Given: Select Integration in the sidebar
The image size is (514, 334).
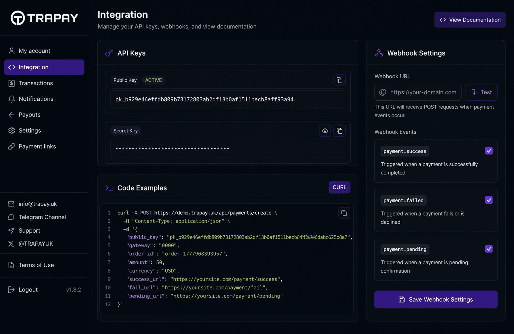Looking at the screenshot, I should 44,67.
